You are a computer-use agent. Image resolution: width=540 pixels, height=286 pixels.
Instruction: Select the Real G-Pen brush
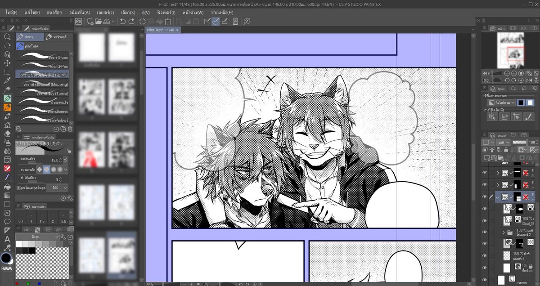(x=43, y=66)
